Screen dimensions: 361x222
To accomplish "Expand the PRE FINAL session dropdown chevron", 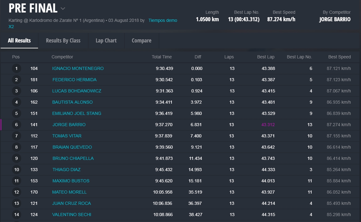I will [63, 9].
